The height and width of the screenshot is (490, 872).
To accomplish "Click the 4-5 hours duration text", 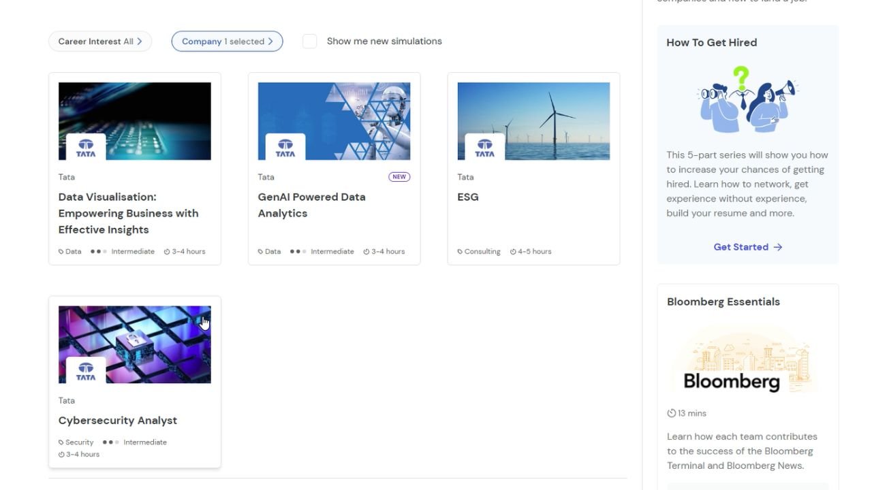I will point(535,252).
